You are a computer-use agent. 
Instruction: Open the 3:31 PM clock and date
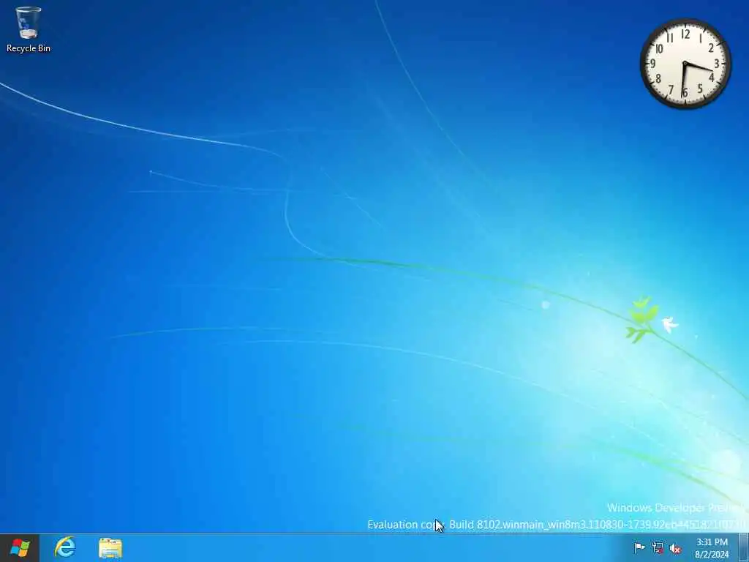coord(712,548)
